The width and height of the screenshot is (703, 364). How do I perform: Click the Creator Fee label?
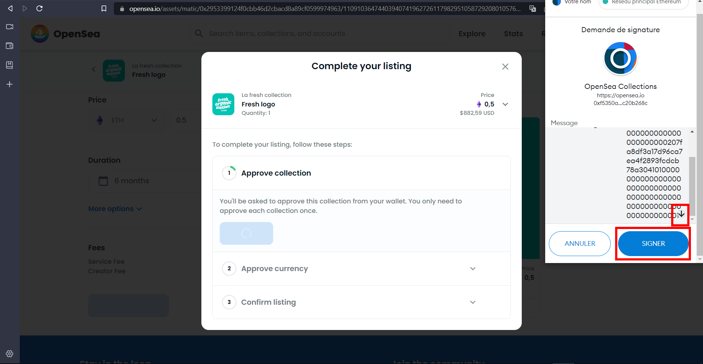(x=107, y=271)
